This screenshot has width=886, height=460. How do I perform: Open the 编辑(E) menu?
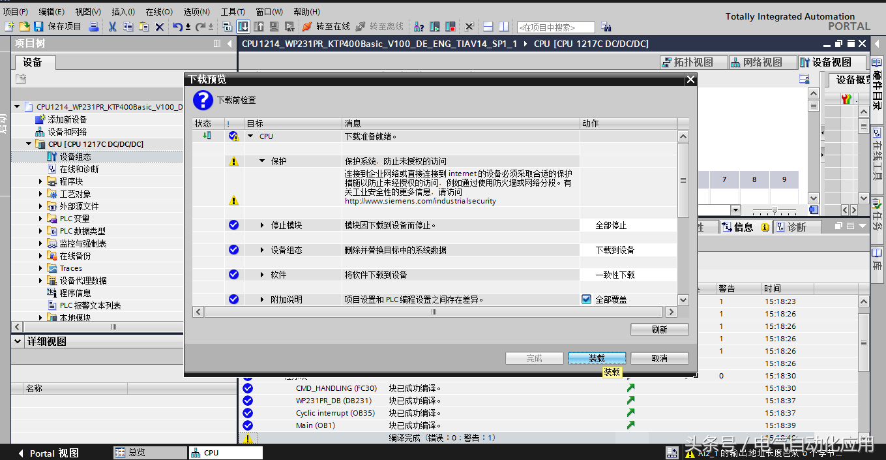tap(52, 12)
